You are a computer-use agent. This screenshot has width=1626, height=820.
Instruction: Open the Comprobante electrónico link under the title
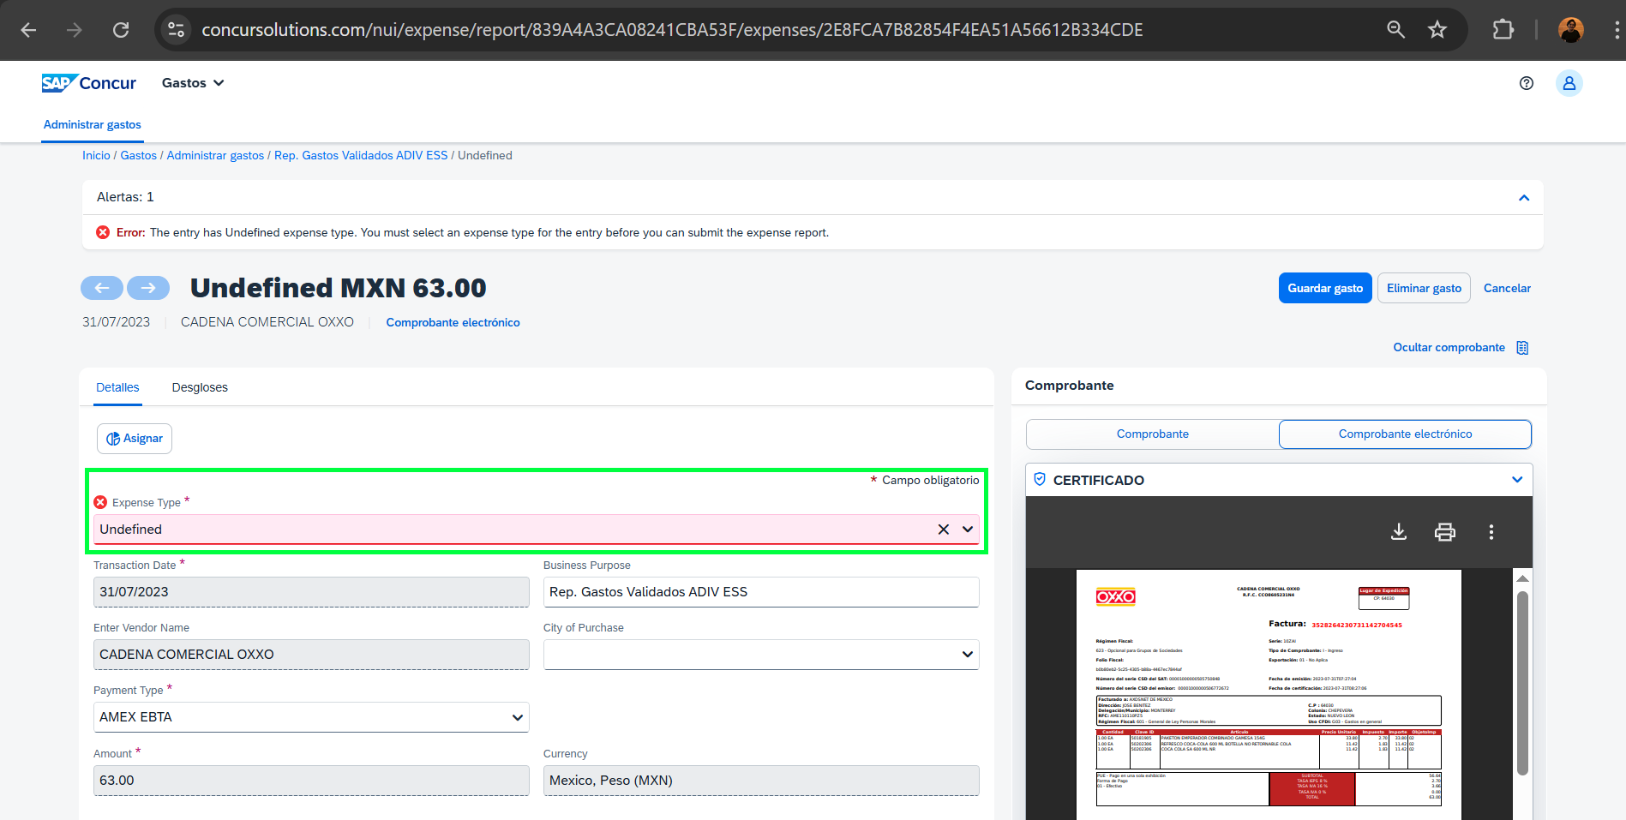pos(453,322)
